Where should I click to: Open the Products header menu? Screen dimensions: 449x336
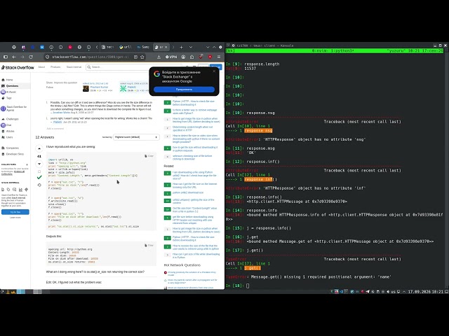pos(55,67)
